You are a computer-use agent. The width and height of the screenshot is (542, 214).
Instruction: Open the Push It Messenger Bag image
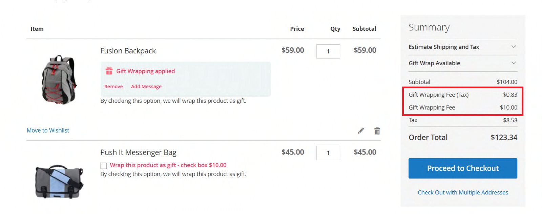(x=59, y=182)
